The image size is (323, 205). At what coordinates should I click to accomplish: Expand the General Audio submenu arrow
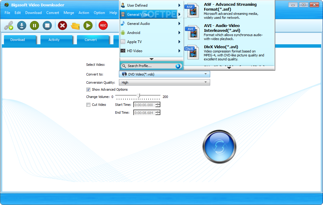tap(179, 23)
